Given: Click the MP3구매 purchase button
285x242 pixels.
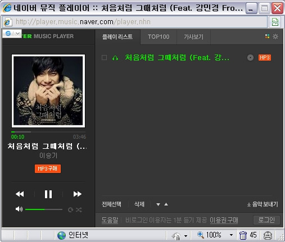Looking at the screenshot, I should coord(48,168).
